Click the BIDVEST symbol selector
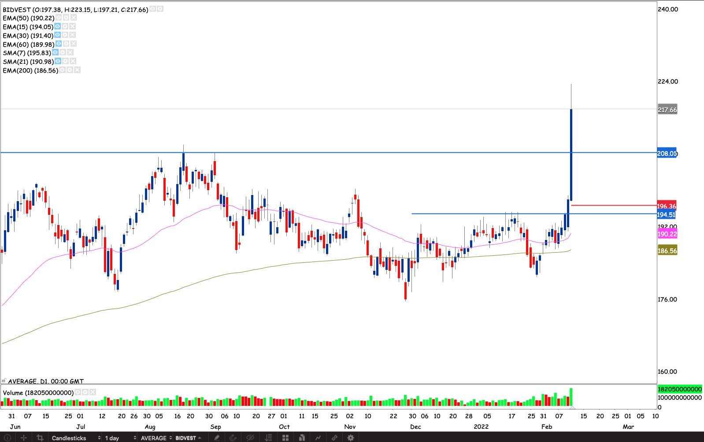Viewport: 704px width, 442px height. click(188, 438)
